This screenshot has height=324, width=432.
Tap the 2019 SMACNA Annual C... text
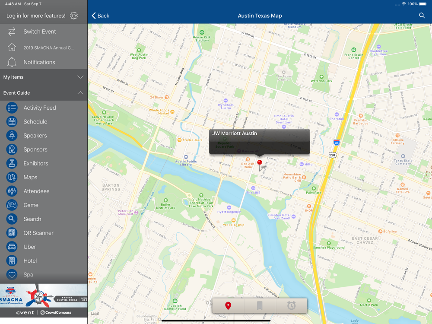click(49, 48)
